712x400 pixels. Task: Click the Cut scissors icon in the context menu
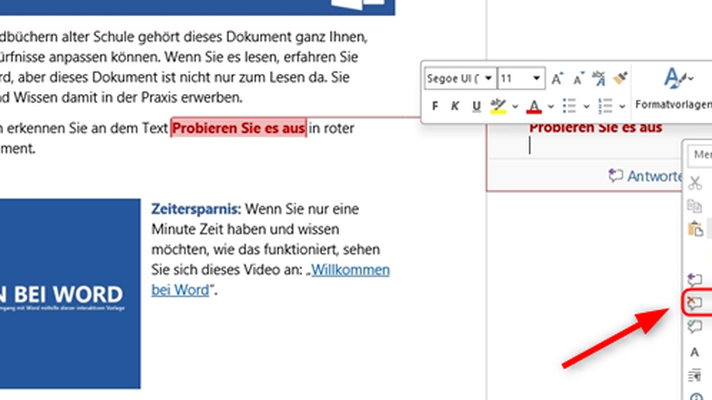coord(695,182)
